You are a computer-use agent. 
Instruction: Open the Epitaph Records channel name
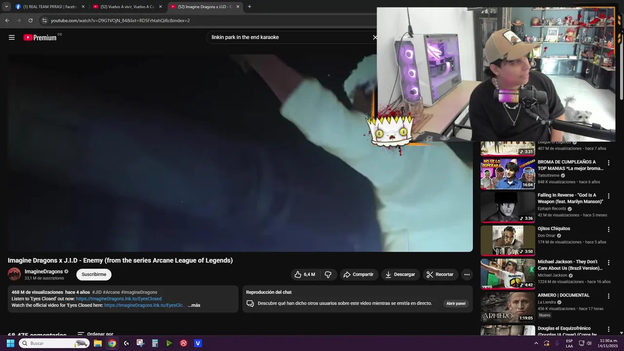click(x=552, y=209)
